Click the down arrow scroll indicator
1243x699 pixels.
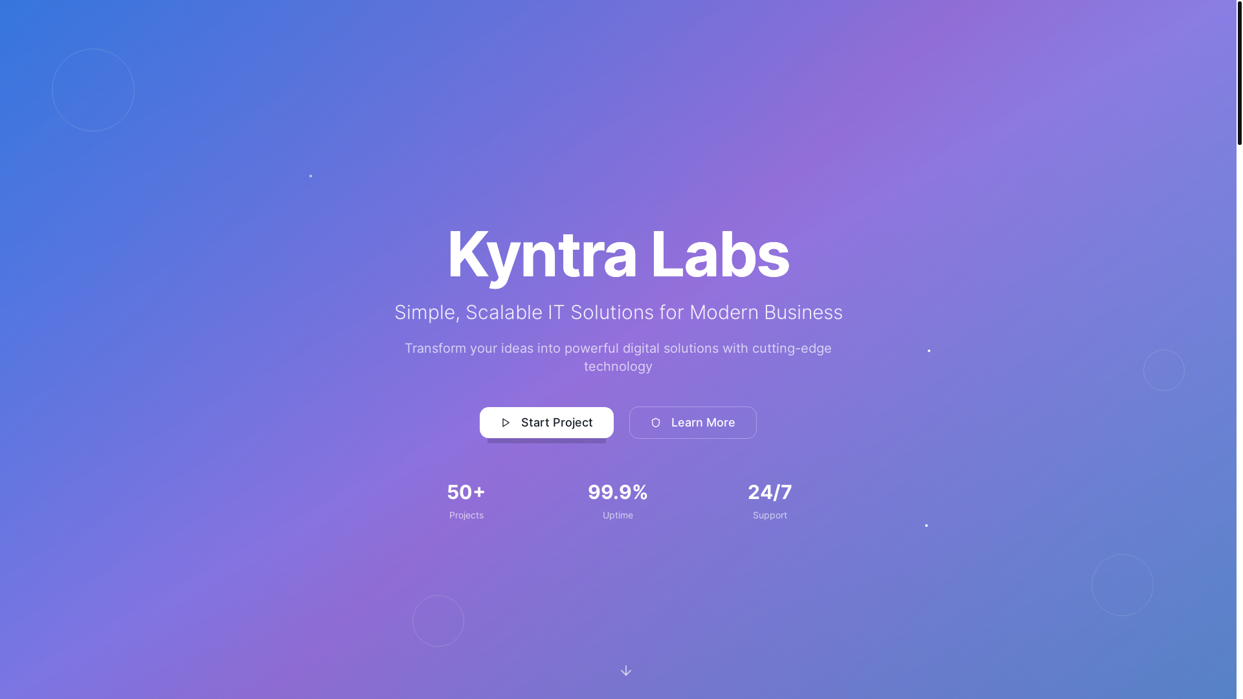pos(625,671)
